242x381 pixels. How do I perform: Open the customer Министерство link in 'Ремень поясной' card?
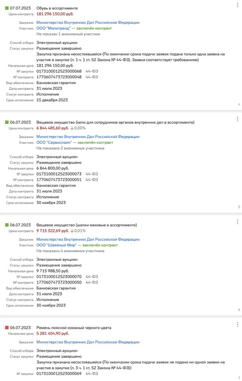tap(88, 342)
